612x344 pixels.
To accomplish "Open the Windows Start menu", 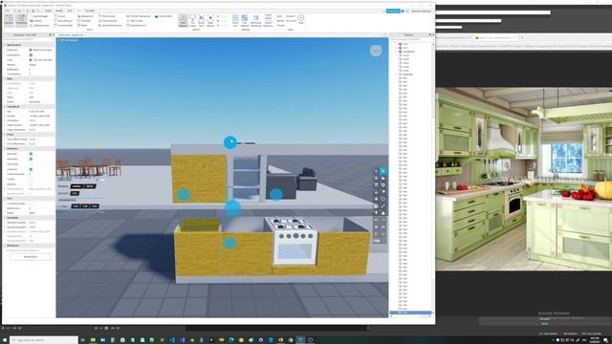I will pos(4,340).
